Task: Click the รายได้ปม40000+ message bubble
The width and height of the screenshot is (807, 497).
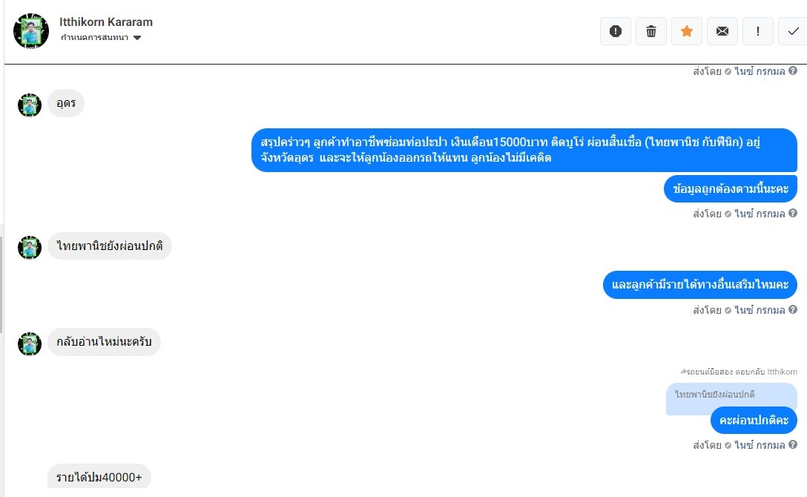Action: click(99, 477)
